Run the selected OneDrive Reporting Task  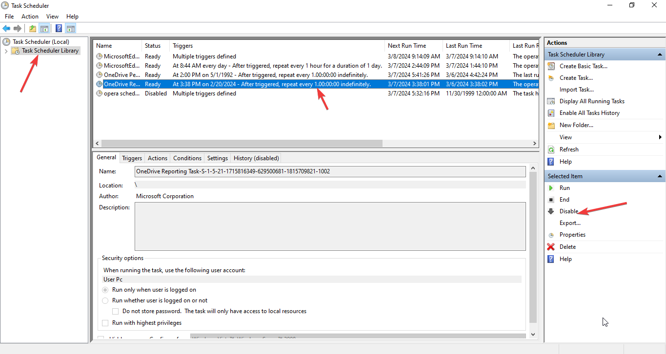[565, 187]
